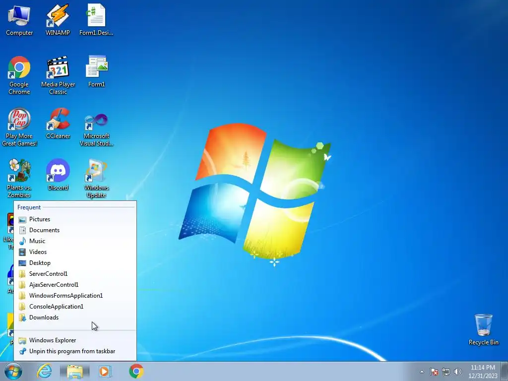Launch the Plants vs. Zombies shortcut

(19, 178)
